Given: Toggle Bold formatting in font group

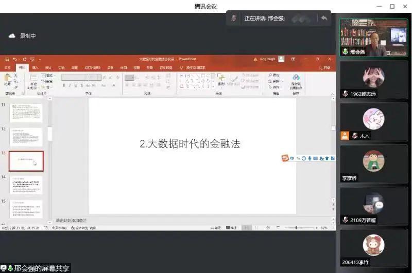Looking at the screenshot, I should click(63, 85).
